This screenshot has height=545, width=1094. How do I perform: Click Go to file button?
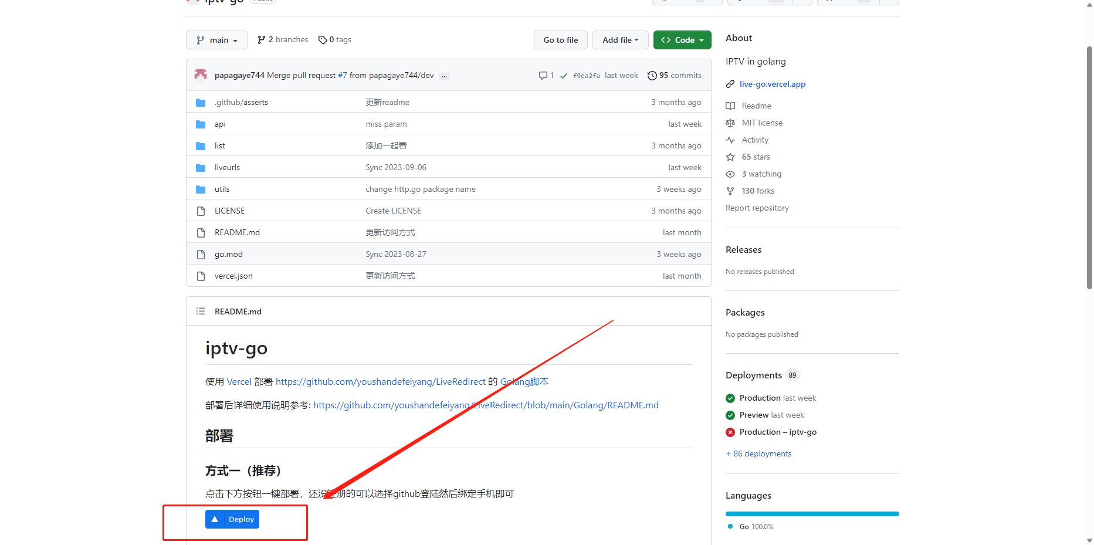tap(561, 40)
